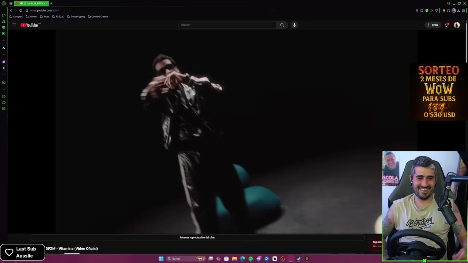468x263 pixels.
Task: Bookmark page with the heart icon
Action: pos(437,10)
